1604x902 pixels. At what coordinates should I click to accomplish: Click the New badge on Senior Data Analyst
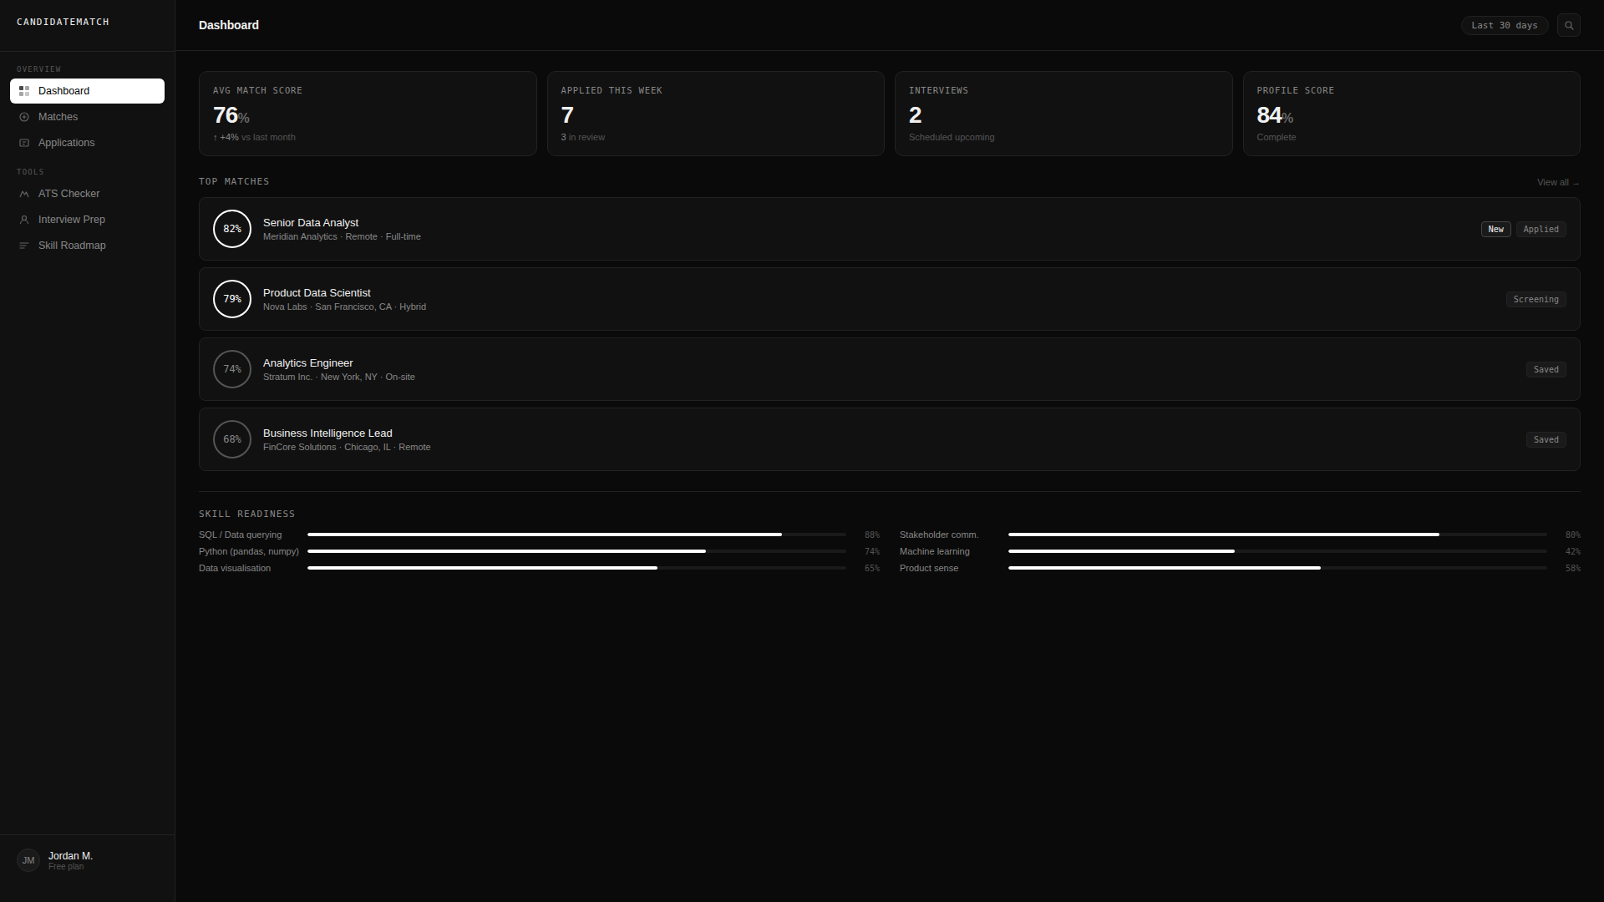tap(1495, 229)
